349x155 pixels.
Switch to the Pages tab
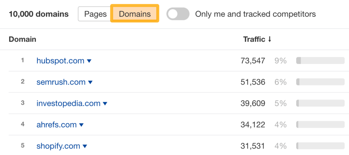[95, 14]
